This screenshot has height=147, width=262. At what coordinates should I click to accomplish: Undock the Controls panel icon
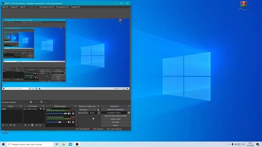tap(129, 106)
